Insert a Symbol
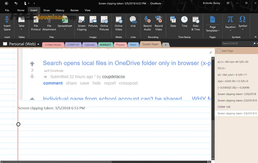Screen dimensions: 258x163 click(x=243, y=23)
